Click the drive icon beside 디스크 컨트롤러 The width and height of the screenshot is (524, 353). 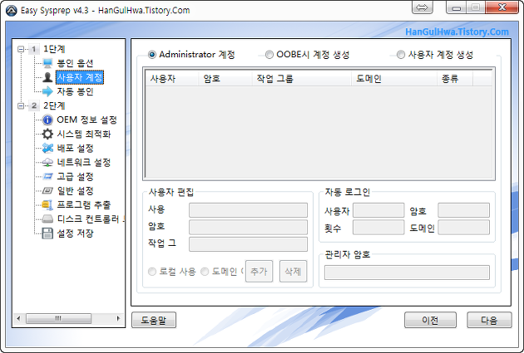(x=47, y=219)
